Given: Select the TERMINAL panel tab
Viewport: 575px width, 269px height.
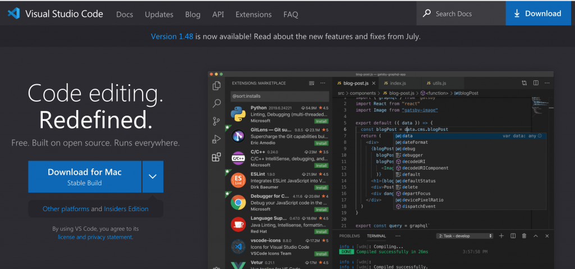Looking at the screenshot, I should pos(376,236).
